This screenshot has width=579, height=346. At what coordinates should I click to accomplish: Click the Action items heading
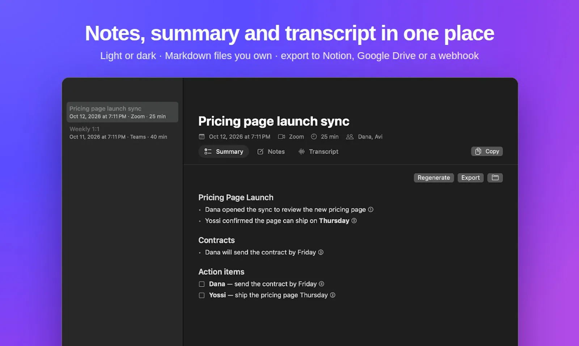tap(221, 272)
